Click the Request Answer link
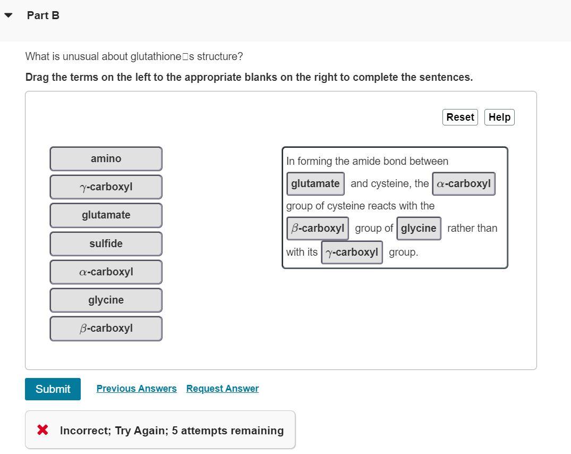 (223, 389)
